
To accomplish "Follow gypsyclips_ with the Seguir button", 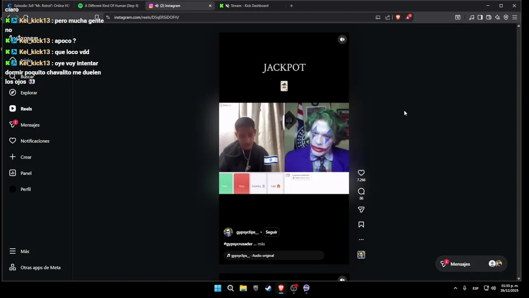I will [271, 232].
